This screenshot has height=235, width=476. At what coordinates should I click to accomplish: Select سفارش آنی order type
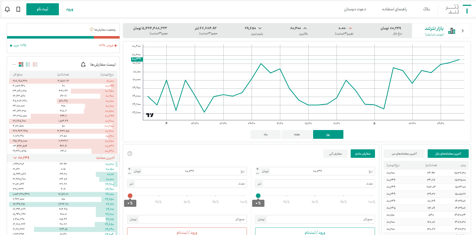335,154
